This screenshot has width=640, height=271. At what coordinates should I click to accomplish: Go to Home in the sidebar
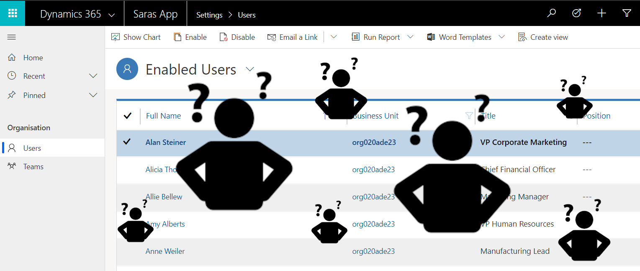point(33,58)
